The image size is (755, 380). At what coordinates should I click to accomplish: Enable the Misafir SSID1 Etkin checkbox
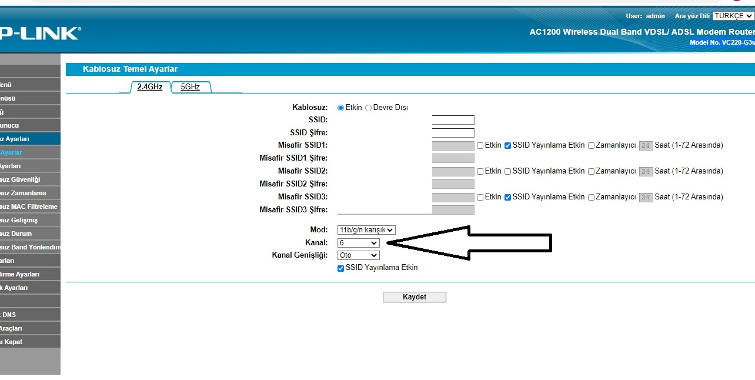tap(480, 145)
